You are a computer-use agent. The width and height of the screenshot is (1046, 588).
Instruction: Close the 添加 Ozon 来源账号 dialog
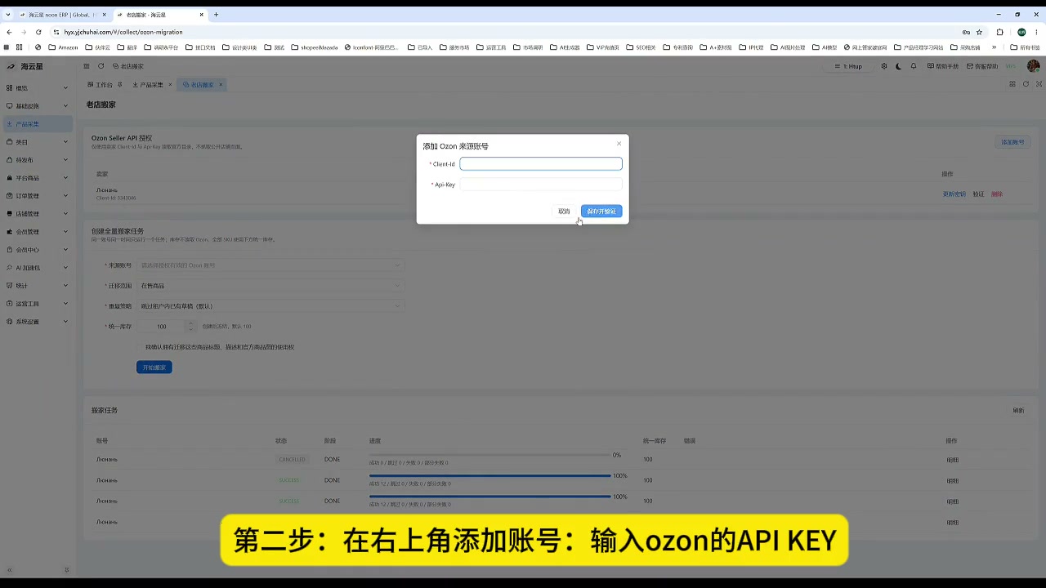(x=619, y=144)
